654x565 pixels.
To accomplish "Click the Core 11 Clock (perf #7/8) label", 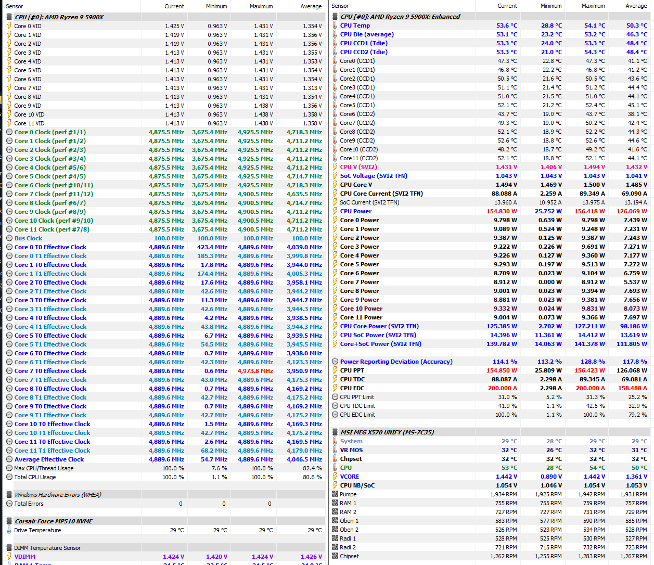I will tap(52, 229).
